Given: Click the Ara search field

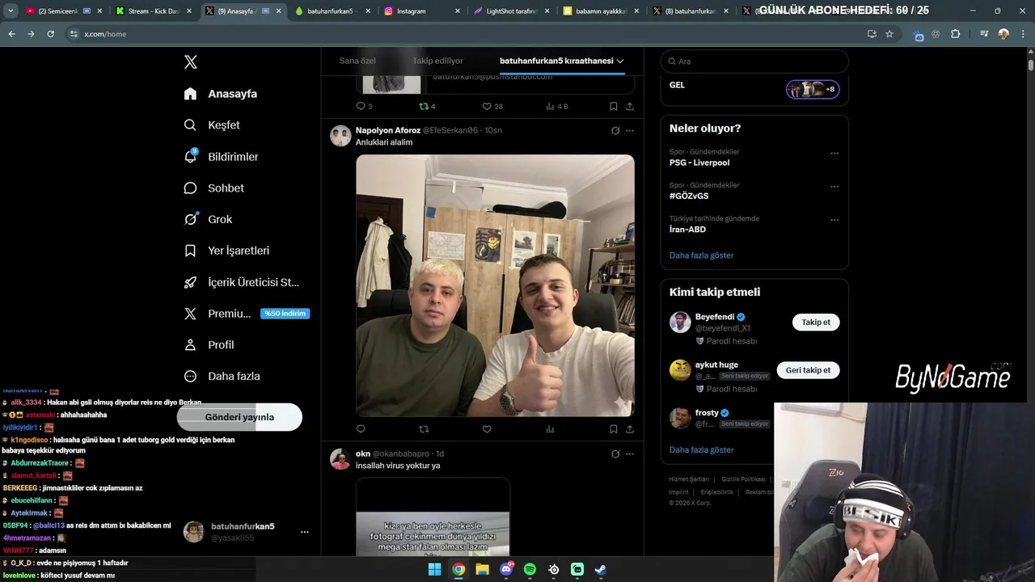Looking at the screenshot, I should coord(754,61).
